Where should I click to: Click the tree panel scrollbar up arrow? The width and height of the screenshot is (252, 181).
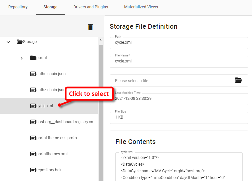101,40
